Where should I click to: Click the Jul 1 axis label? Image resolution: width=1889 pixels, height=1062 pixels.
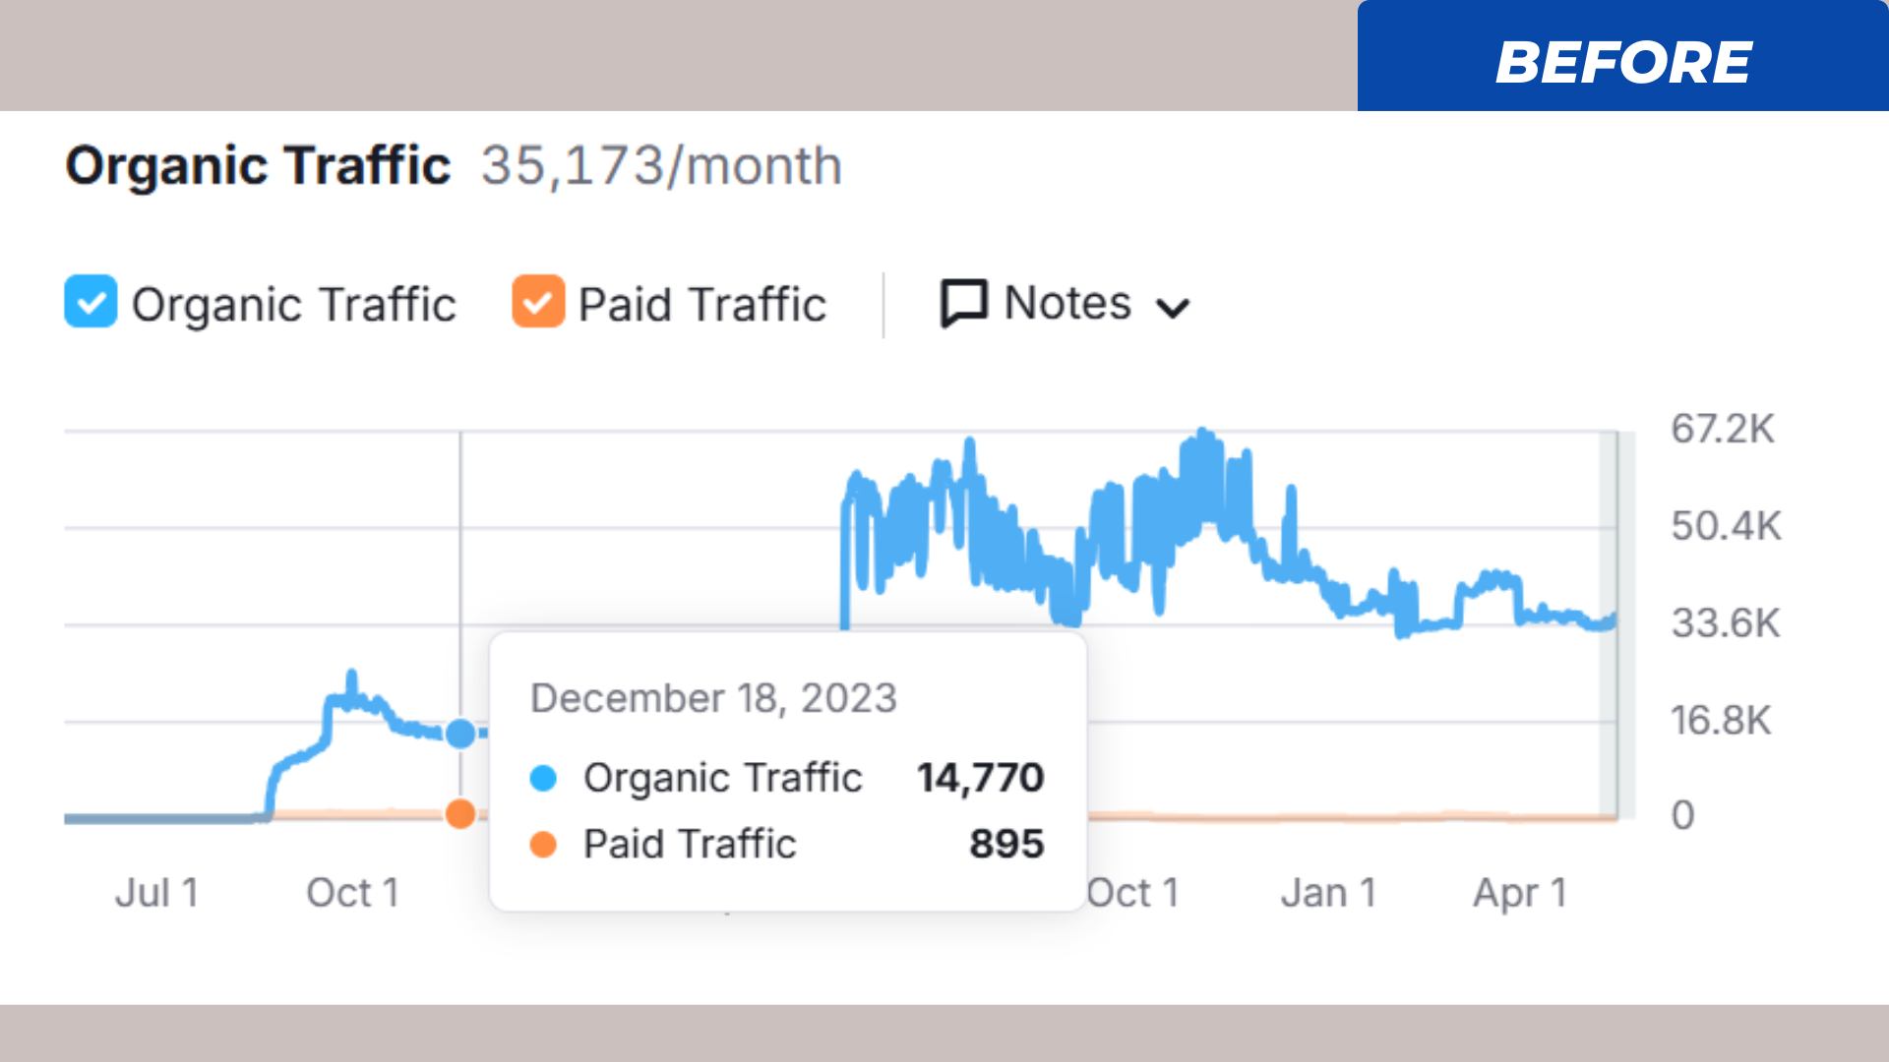[x=157, y=893]
